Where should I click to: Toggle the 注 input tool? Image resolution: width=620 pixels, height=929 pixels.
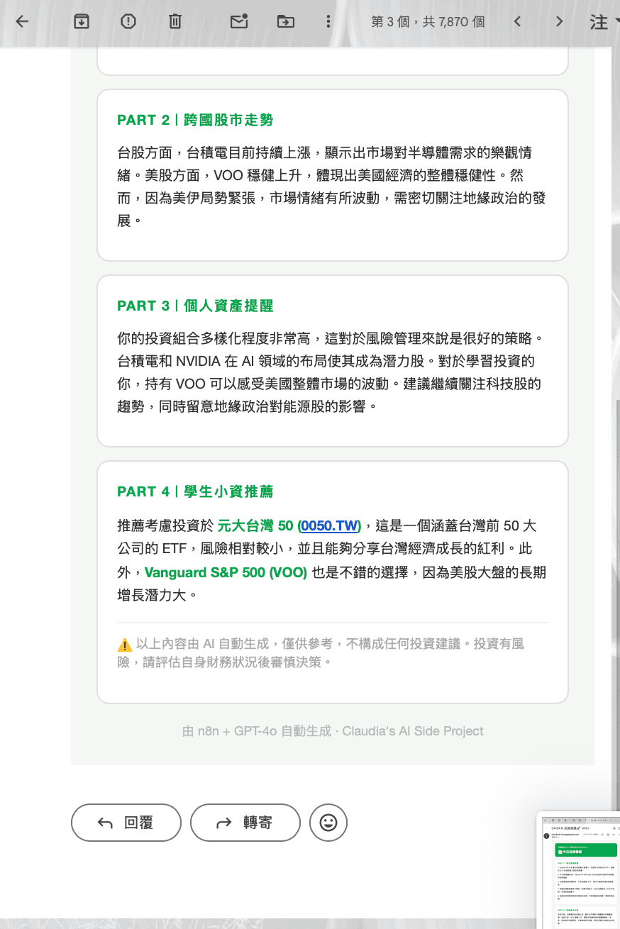click(x=599, y=22)
